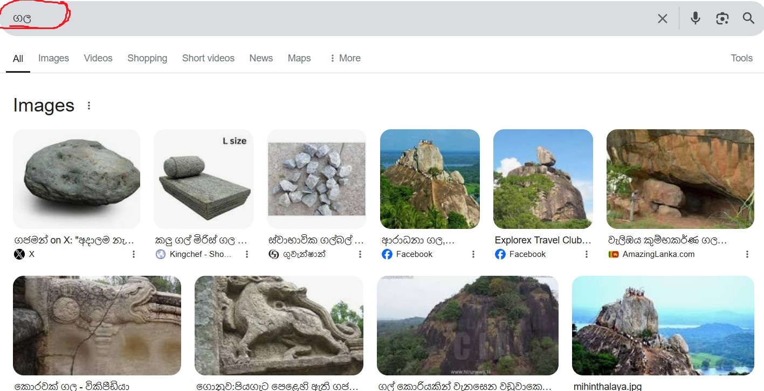Open the grey round stone thumbnail
This screenshot has width=764, height=391.
coord(77,179)
